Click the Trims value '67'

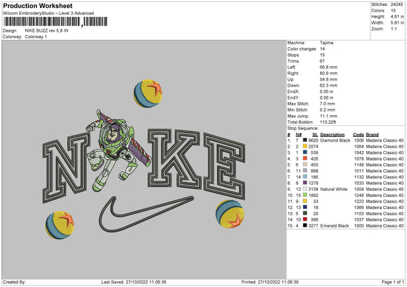pyautogui.click(x=322, y=61)
